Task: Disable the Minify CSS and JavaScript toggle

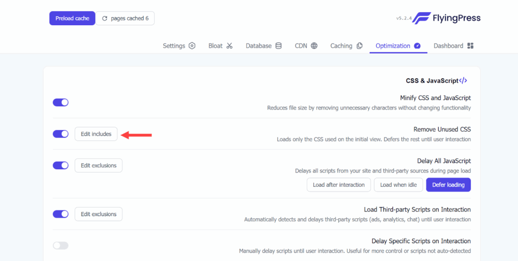Action: coord(61,102)
